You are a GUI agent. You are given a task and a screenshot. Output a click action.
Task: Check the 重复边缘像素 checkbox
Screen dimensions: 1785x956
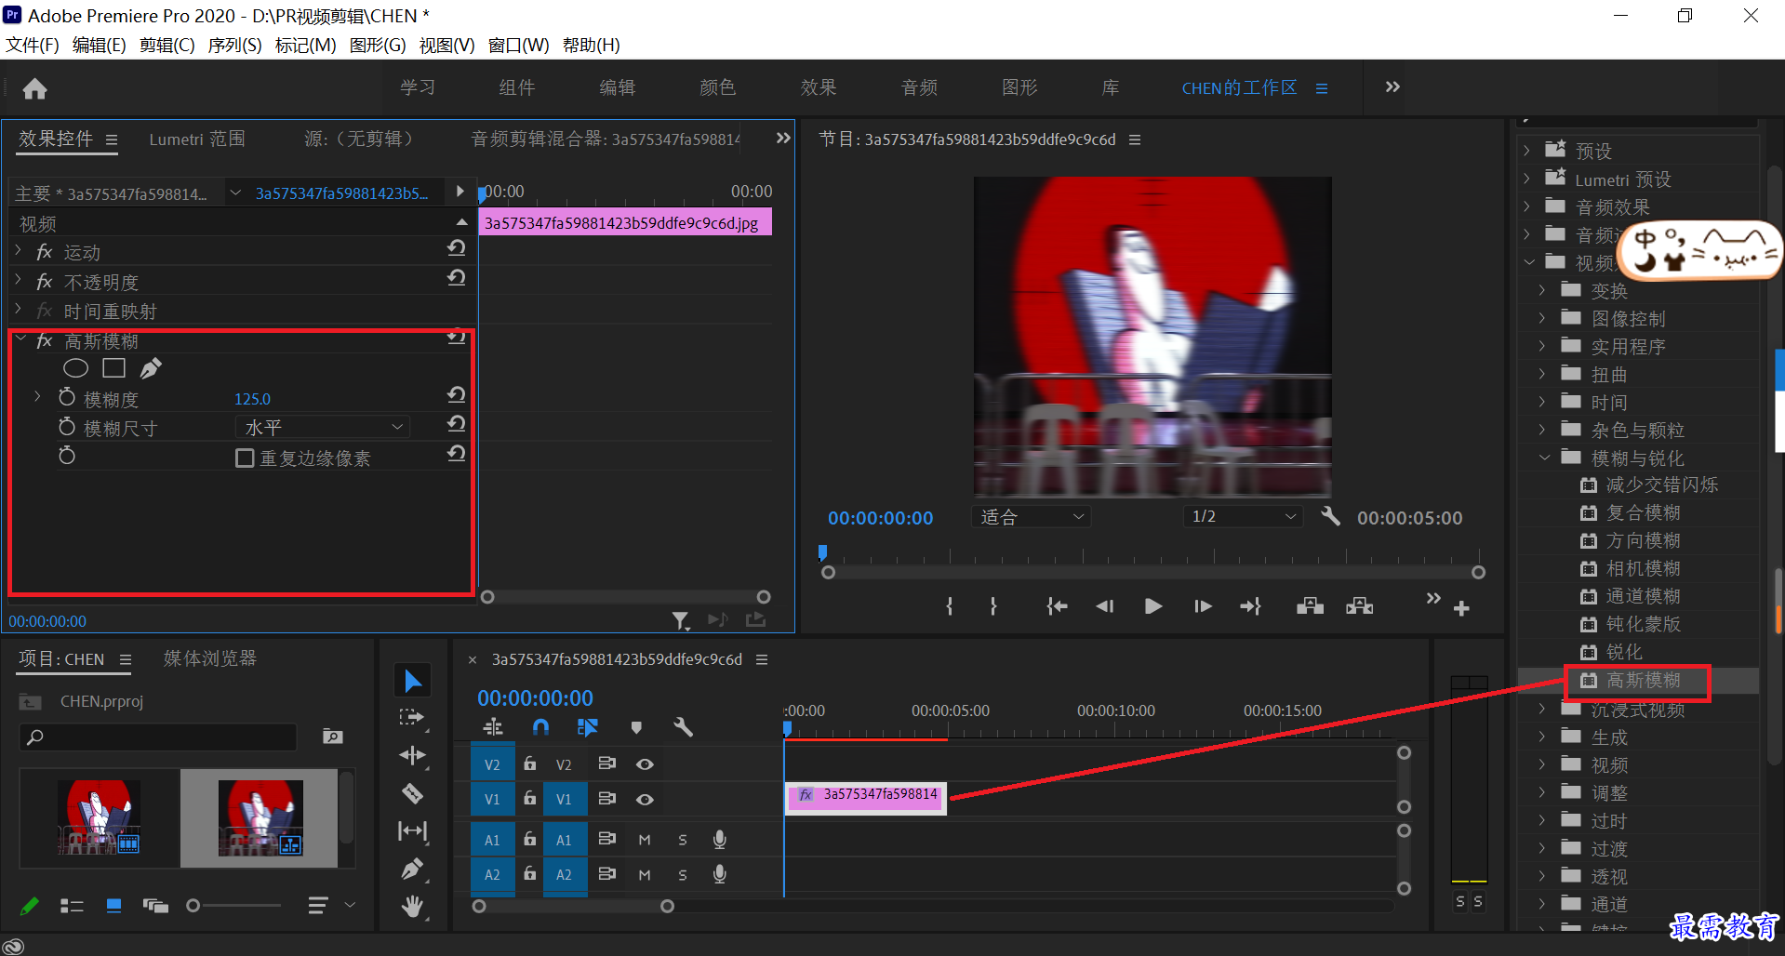[245, 458]
